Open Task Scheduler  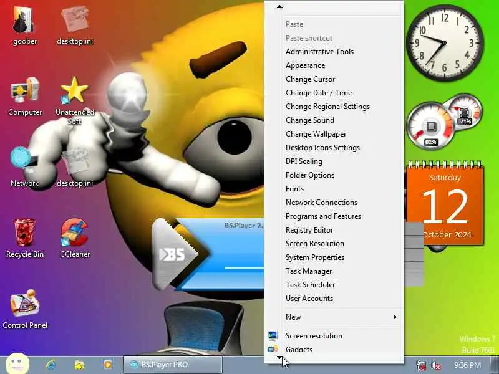coord(310,285)
